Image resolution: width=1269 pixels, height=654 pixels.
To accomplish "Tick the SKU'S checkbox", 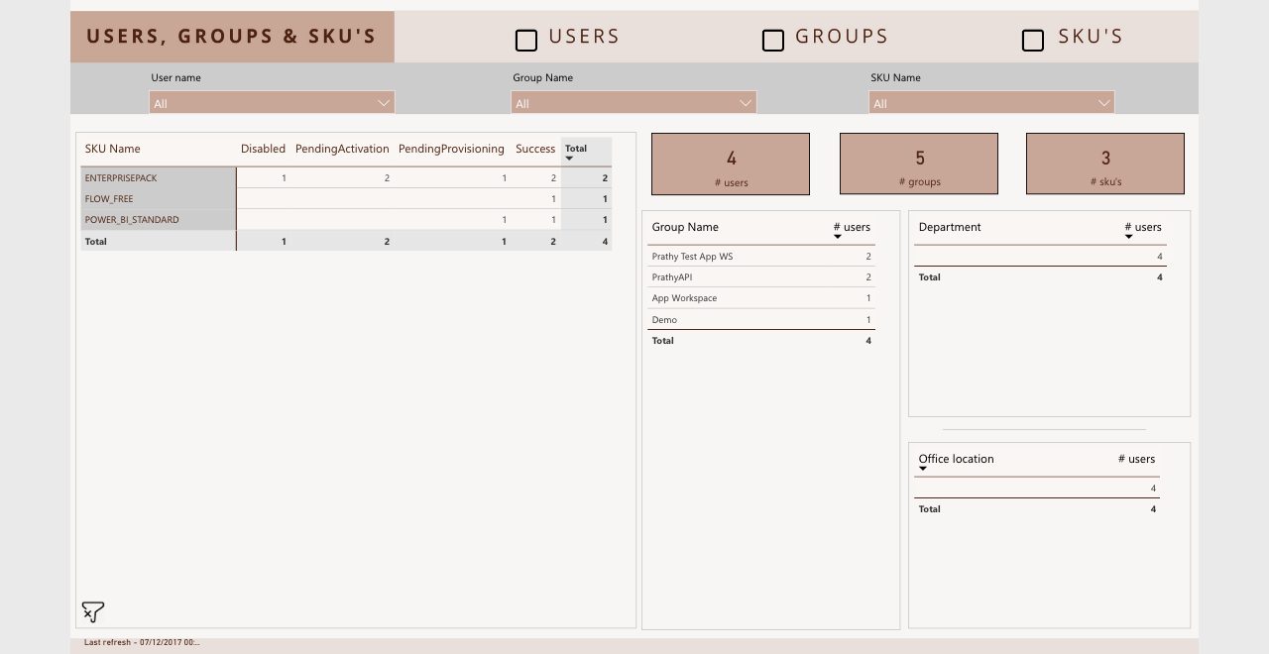I will (1033, 40).
